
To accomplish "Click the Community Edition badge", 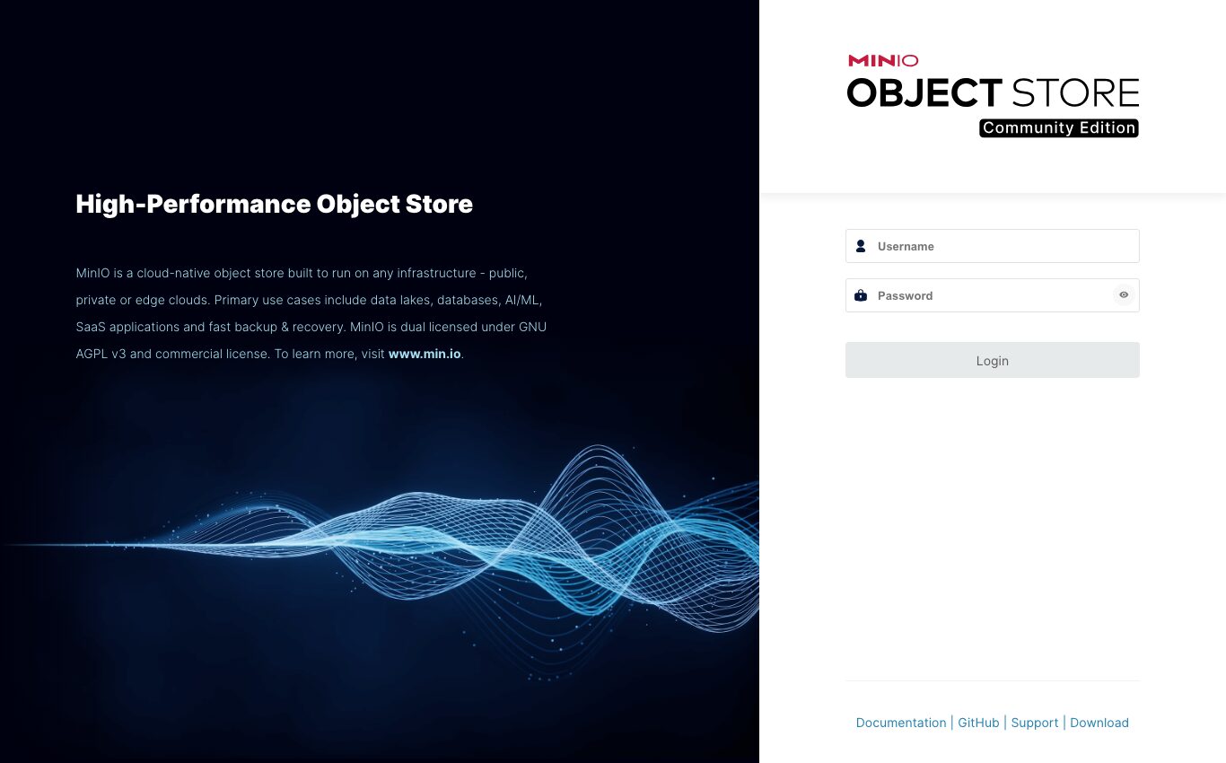I will click(x=1059, y=128).
